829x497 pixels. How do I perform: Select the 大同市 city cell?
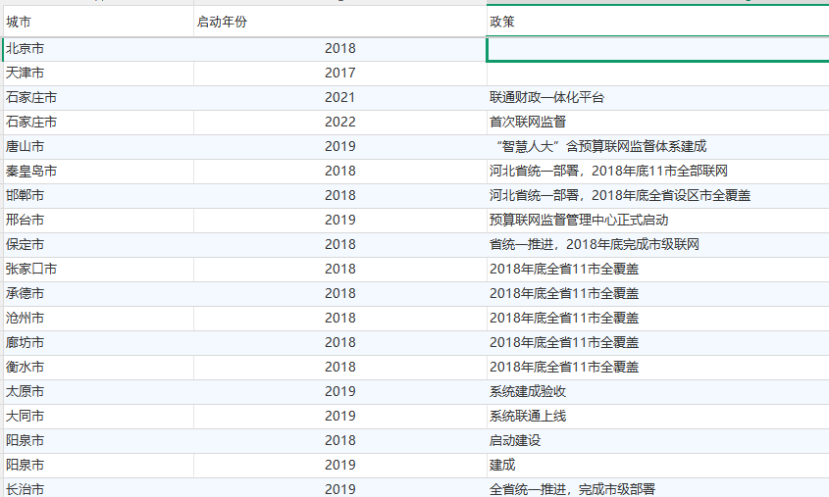tap(98, 417)
